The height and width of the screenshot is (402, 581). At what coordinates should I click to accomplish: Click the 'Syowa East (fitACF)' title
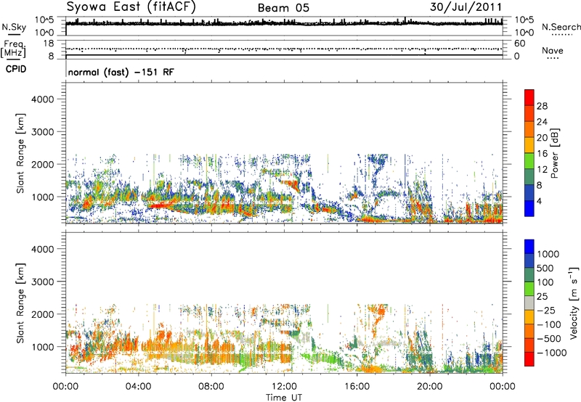[x=131, y=7]
